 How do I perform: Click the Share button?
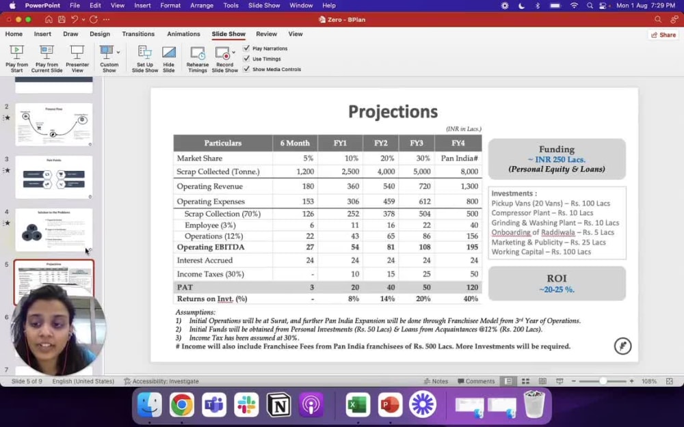[663, 35]
